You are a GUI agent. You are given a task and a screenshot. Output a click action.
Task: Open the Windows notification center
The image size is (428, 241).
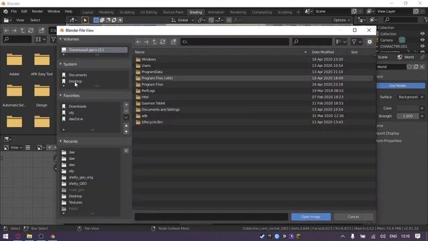pos(417,236)
